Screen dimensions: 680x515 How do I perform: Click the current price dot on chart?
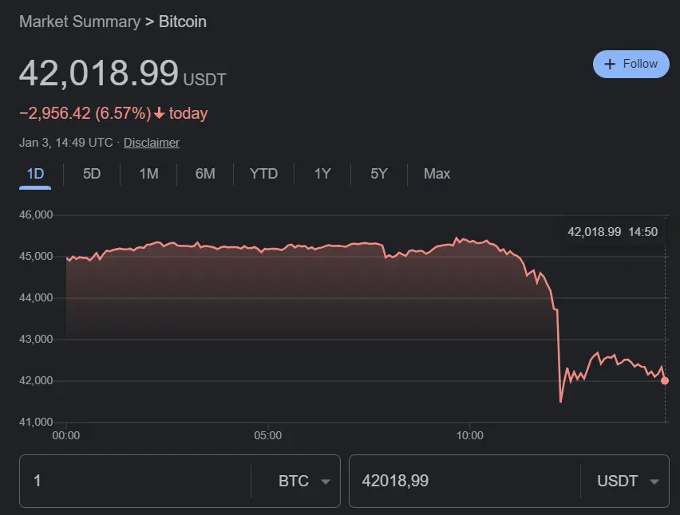(x=665, y=381)
